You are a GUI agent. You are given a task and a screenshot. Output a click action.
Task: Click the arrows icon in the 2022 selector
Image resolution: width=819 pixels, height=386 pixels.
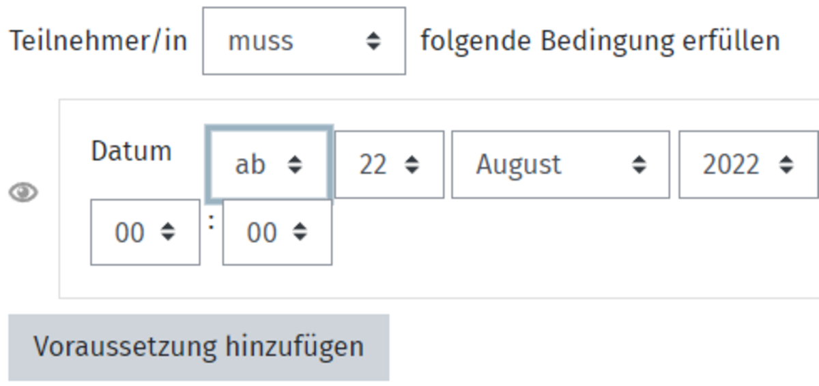pos(786,164)
